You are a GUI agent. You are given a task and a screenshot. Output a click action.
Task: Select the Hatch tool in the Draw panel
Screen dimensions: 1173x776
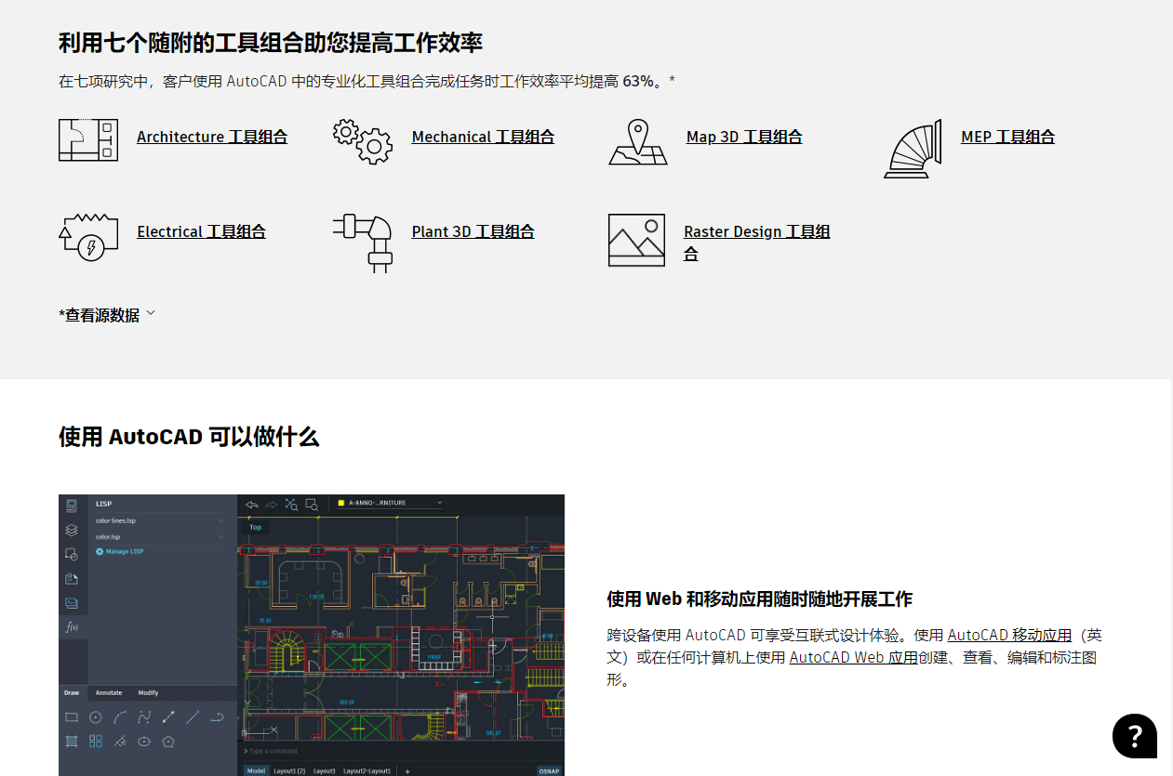[72, 741]
